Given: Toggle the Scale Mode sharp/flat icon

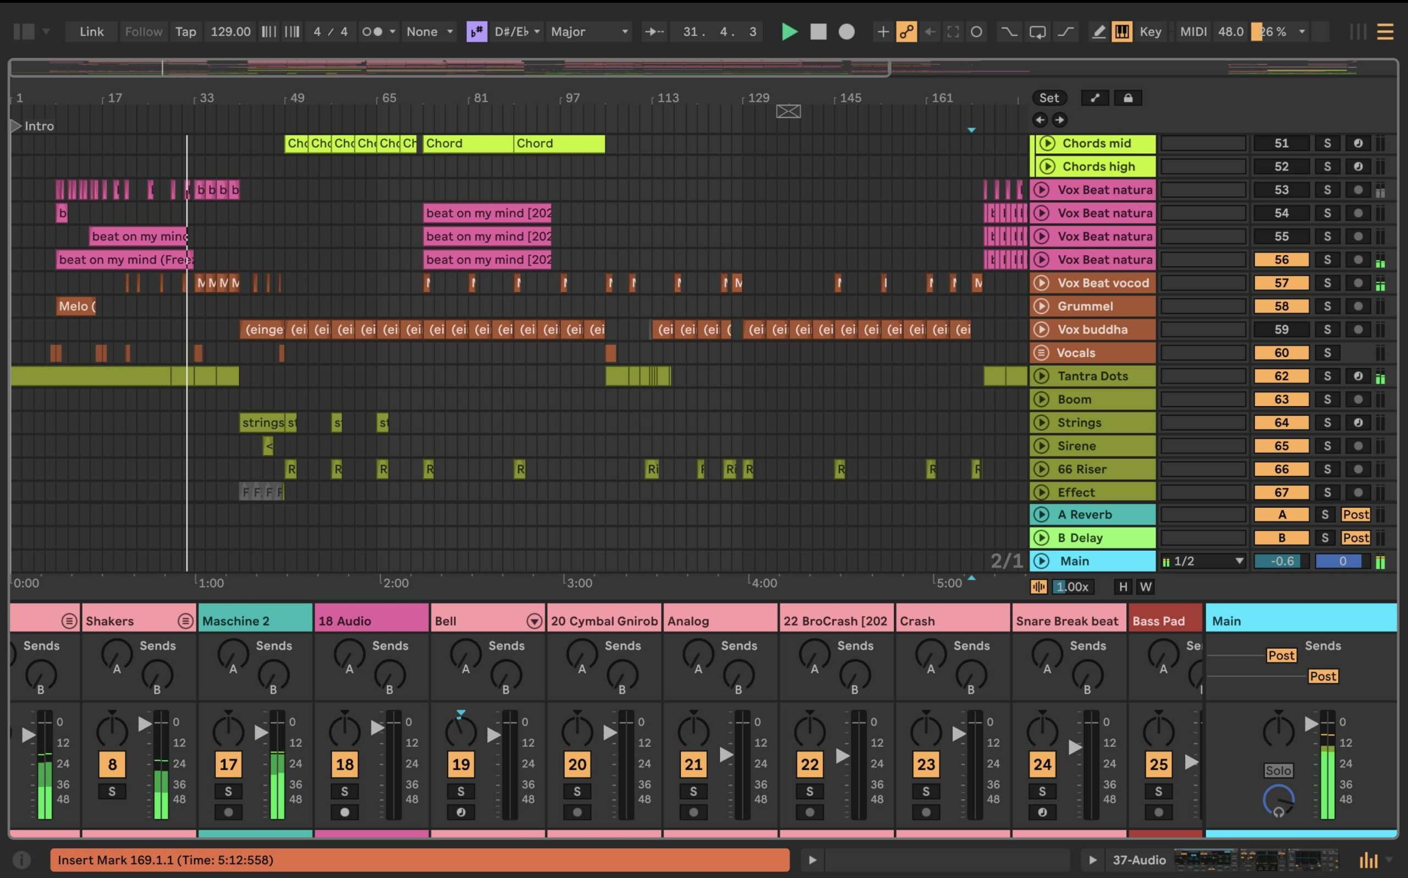Looking at the screenshot, I should (476, 31).
